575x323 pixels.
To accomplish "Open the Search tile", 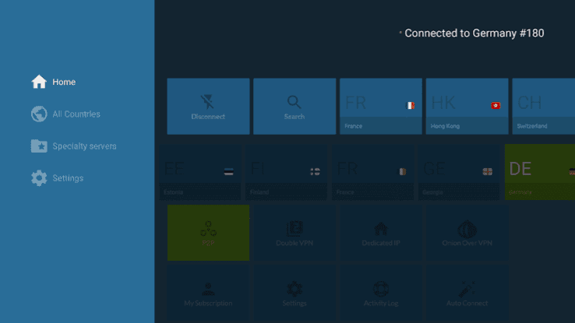I will coord(294,107).
